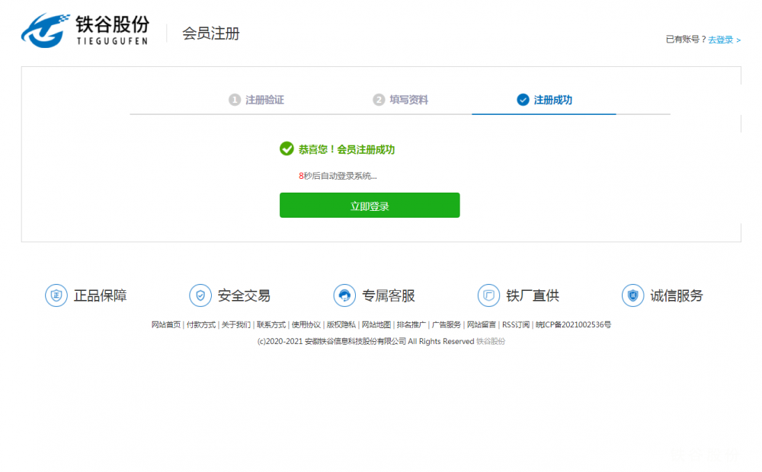The height and width of the screenshot is (472, 762).
Task: Open the 联系方式 footer link
Action: click(271, 324)
